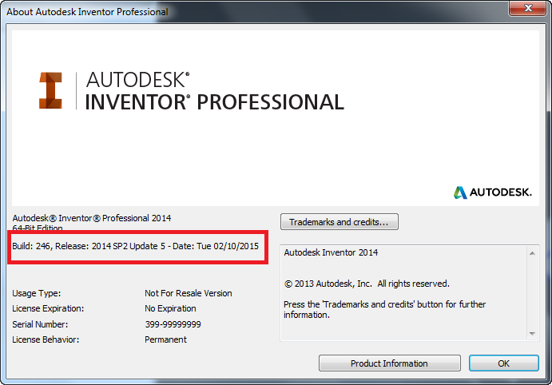Click '© 2013 Autodesk, Inc. All rights reserved.'
The image size is (552, 385).
tap(367, 284)
